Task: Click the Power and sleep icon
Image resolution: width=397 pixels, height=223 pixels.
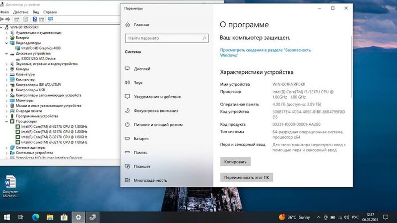Action: coord(128,124)
